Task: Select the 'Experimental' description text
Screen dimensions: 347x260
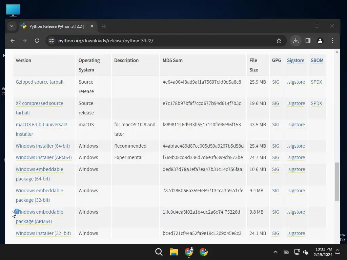Action: (128, 157)
